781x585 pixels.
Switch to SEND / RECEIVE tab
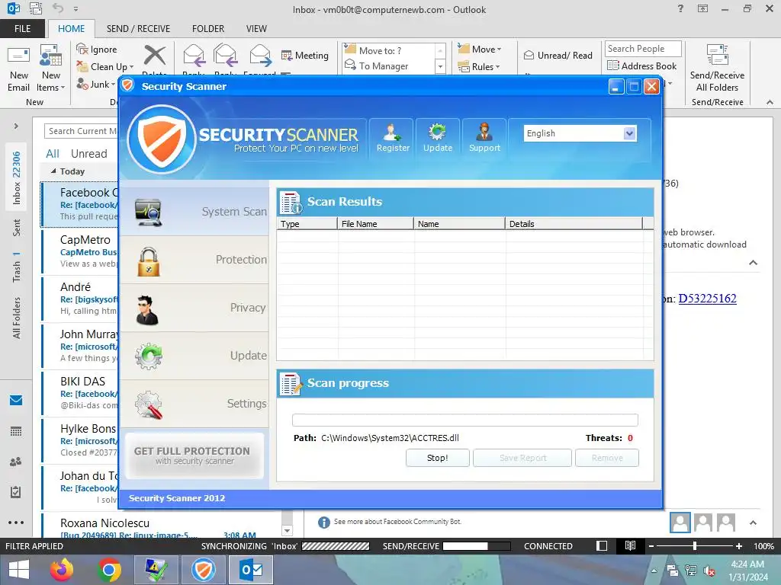pos(138,28)
